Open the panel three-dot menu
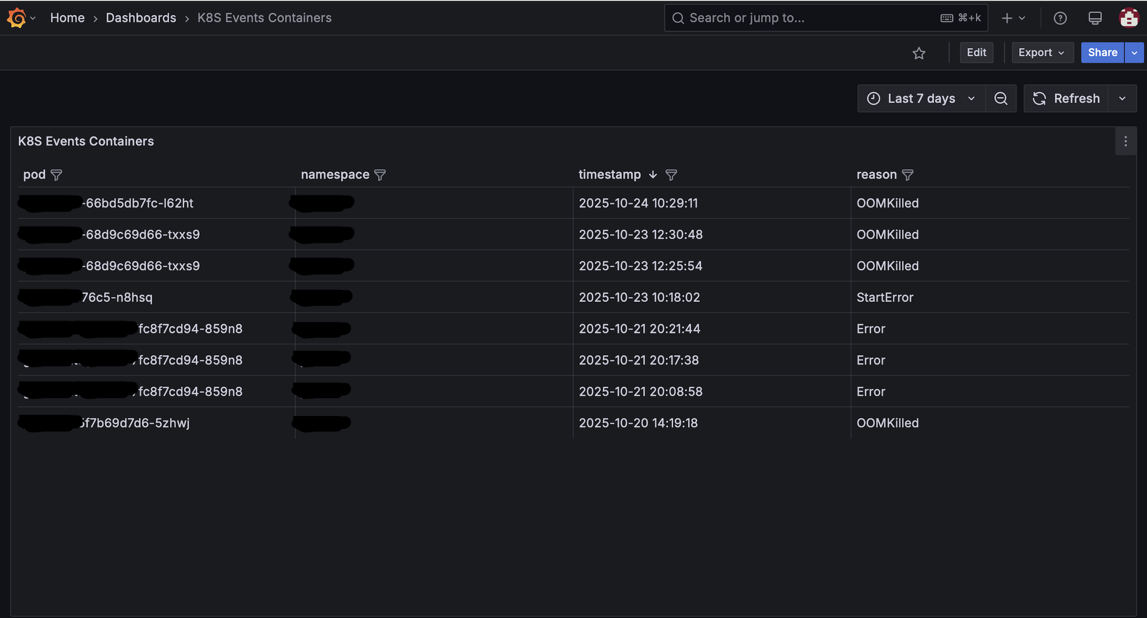1147x618 pixels. pyautogui.click(x=1126, y=141)
